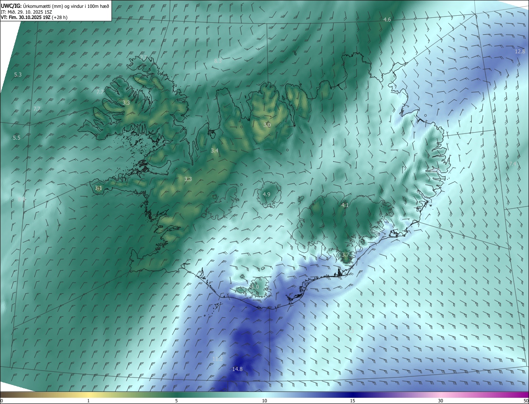Click the 4.1 value label on the map
Viewport: 529px width, 404px height.
[345, 205]
